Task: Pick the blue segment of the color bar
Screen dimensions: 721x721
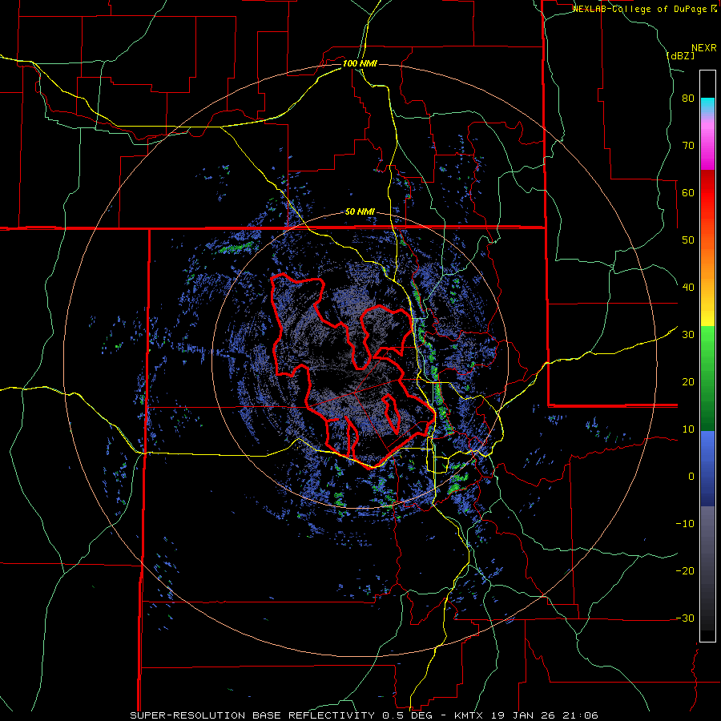Action: pos(707,469)
